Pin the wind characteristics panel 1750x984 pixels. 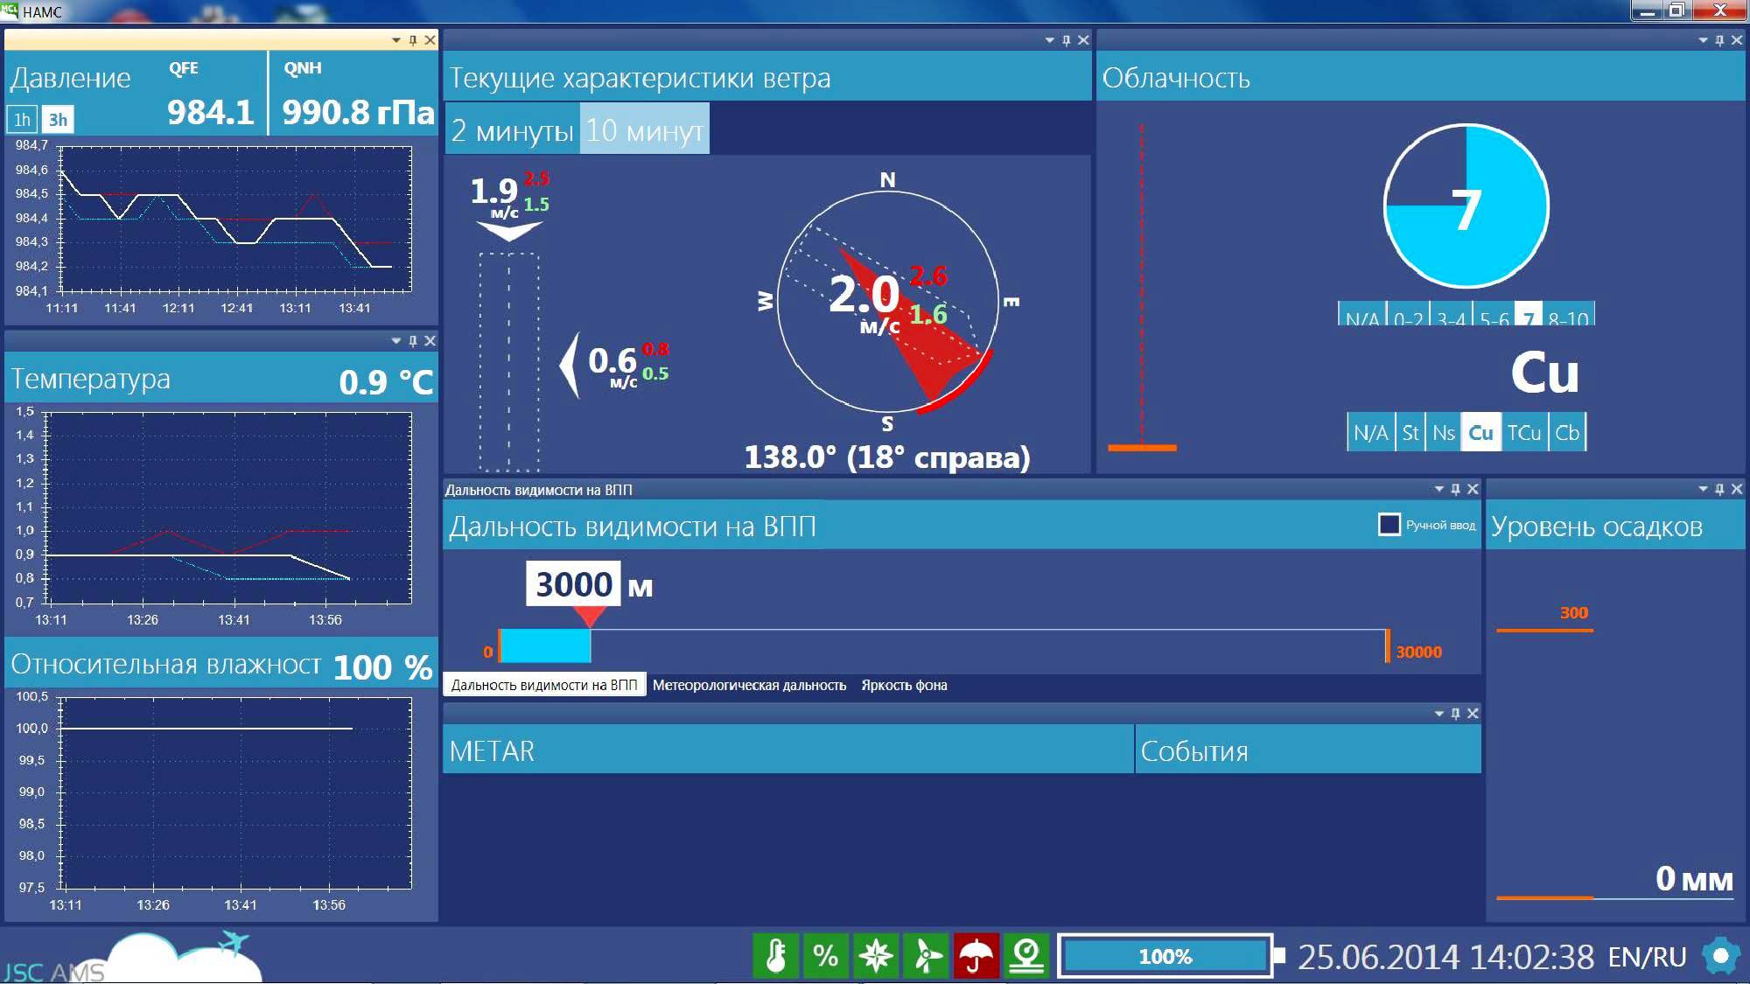1066,40
